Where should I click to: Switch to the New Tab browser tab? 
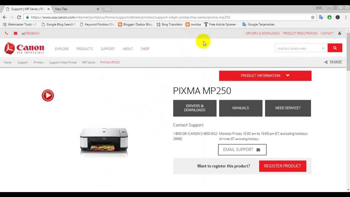77,9
